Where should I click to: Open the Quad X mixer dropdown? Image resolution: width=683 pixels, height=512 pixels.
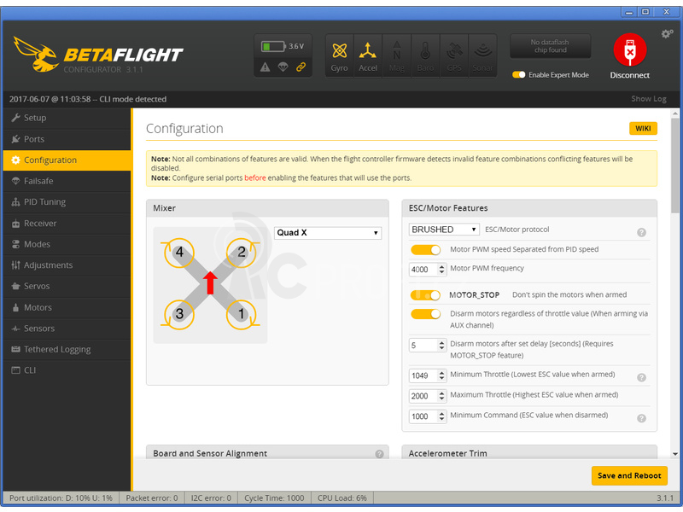[x=328, y=233]
